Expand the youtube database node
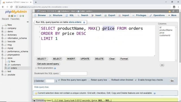This screenshot has width=181, height=102. click(2, 75)
